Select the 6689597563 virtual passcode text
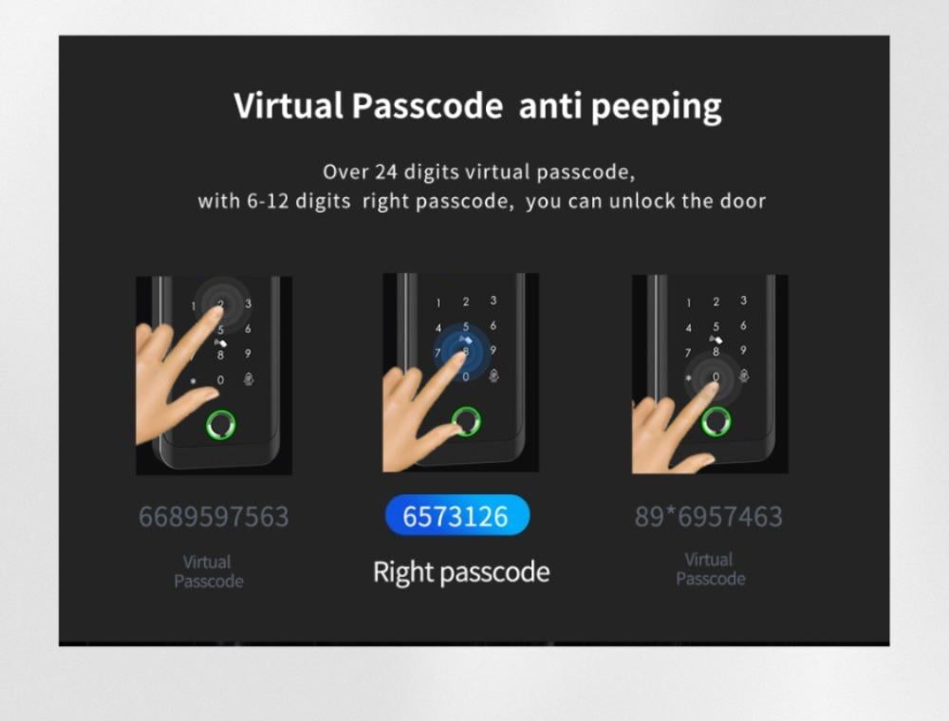The width and height of the screenshot is (949, 721). point(214,516)
